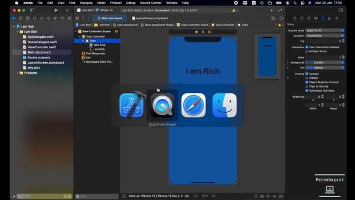Viewport: 355px width, 200px height.
Task: Open the Quick Help inspector tab
Action: click(x=309, y=18)
